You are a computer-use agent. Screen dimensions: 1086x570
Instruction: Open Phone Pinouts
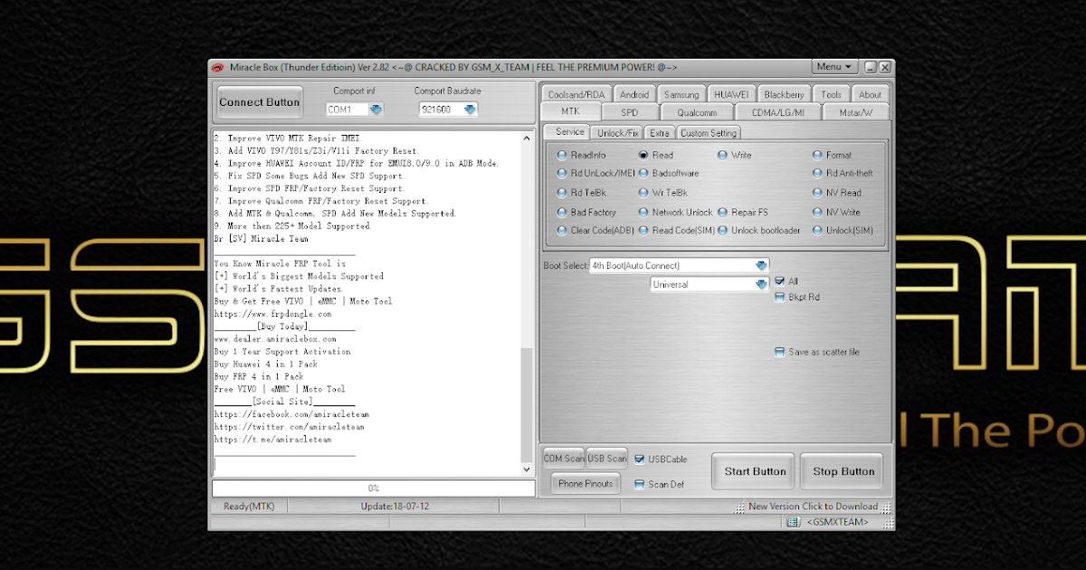tap(586, 484)
